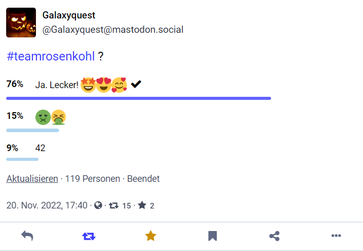
Task: Select the 'Ja. Lecker!' poll option
Action: pyautogui.click(x=56, y=85)
